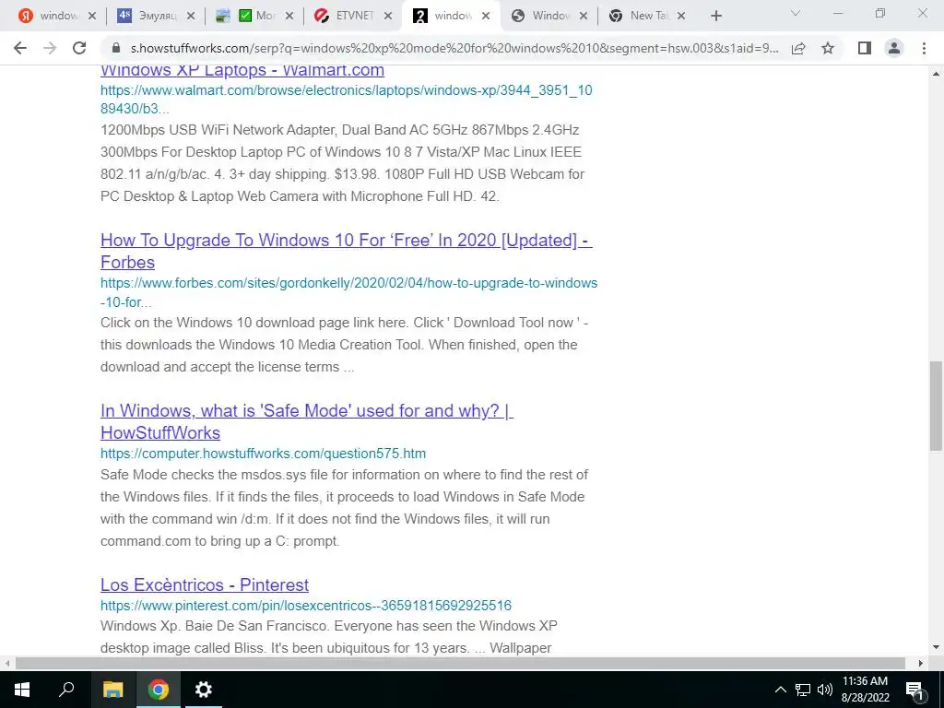Open the notification center icon
The width and height of the screenshot is (944, 708).
pos(914,690)
